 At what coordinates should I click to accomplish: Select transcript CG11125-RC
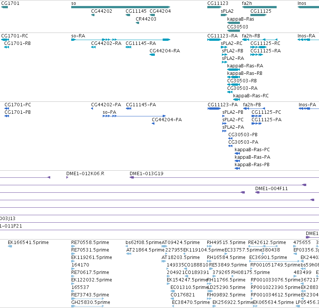(265, 43)
